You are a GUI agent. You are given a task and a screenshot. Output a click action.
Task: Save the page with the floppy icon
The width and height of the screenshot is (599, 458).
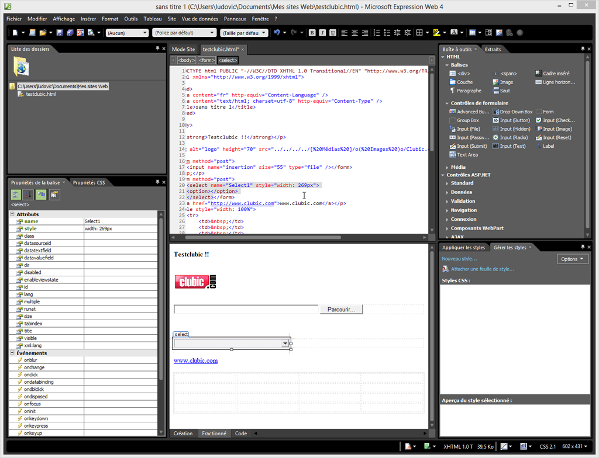pos(60,33)
